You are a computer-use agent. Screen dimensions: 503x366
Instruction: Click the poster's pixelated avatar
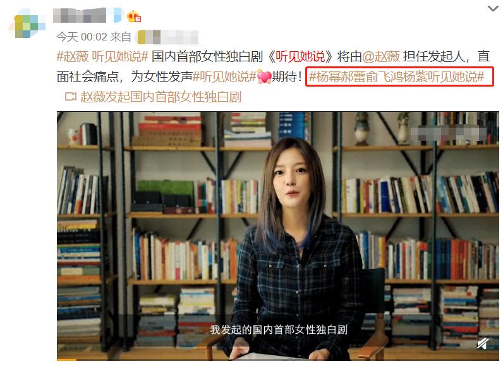[x=28, y=23]
